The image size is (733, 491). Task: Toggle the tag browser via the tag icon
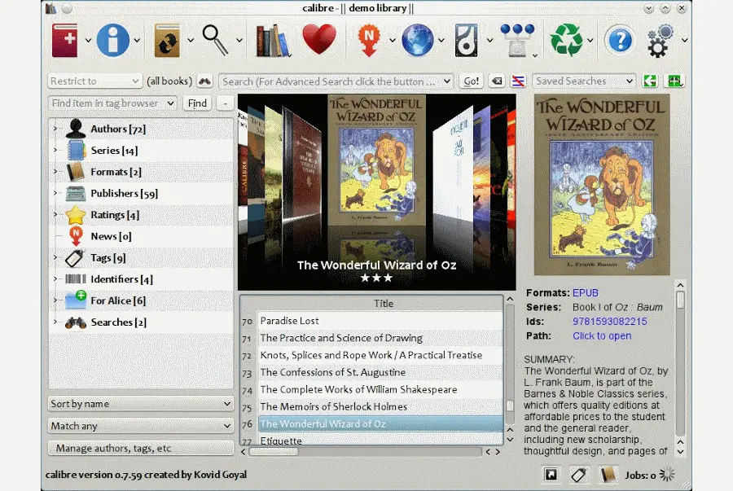pos(578,475)
